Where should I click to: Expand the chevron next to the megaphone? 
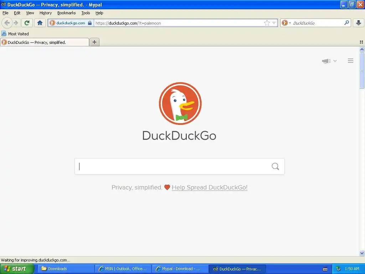pyautogui.click(x=335, y=61)
